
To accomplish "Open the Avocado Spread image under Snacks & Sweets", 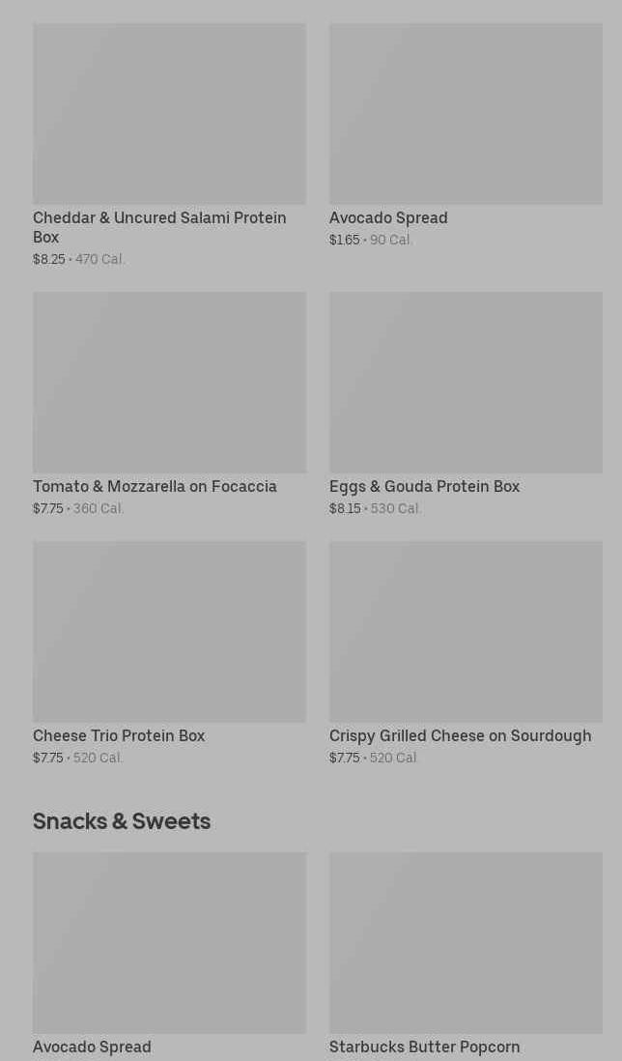I will click(169, 942).
